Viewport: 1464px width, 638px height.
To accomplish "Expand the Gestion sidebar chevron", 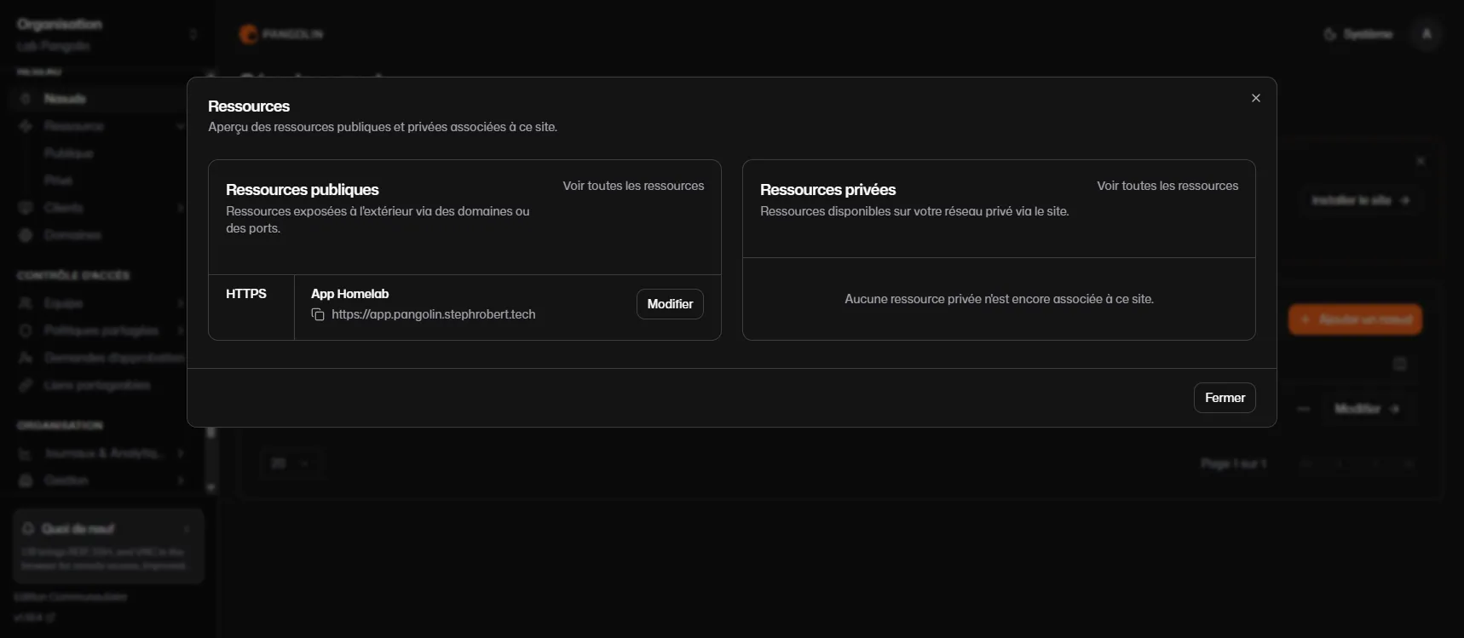I will click(181, 480).
